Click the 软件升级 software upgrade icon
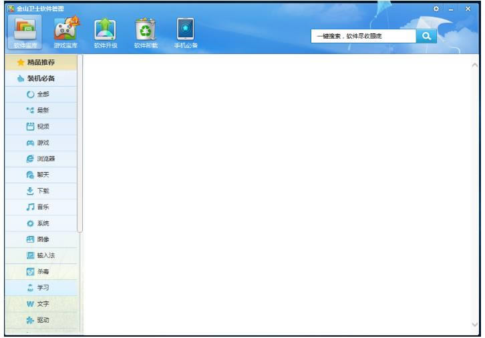The width and height of the screenshot is (485, 338). pyautogui.click(x=106, y=32)
